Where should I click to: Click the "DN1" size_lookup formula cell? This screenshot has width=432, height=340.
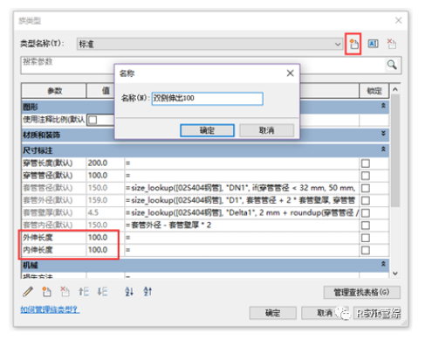(242, 188)
